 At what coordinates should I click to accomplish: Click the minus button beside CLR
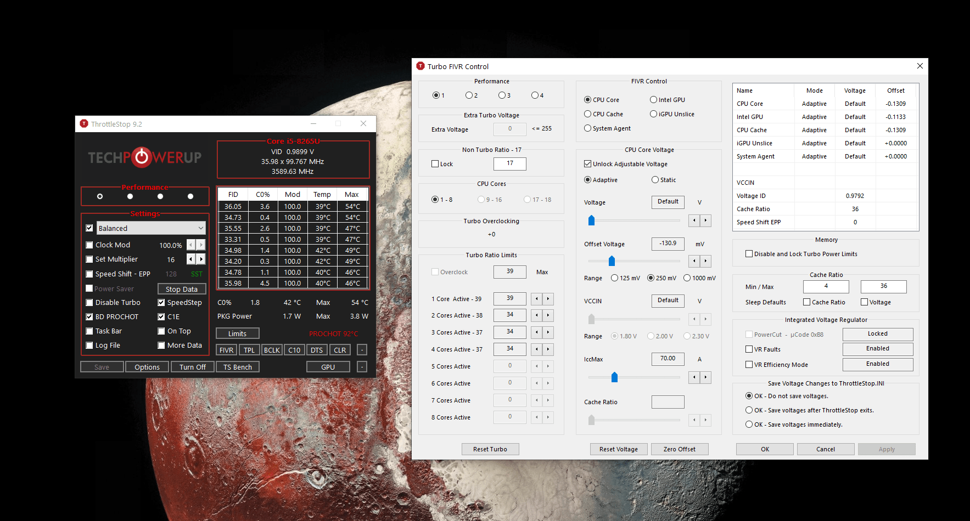coord(362,350)
